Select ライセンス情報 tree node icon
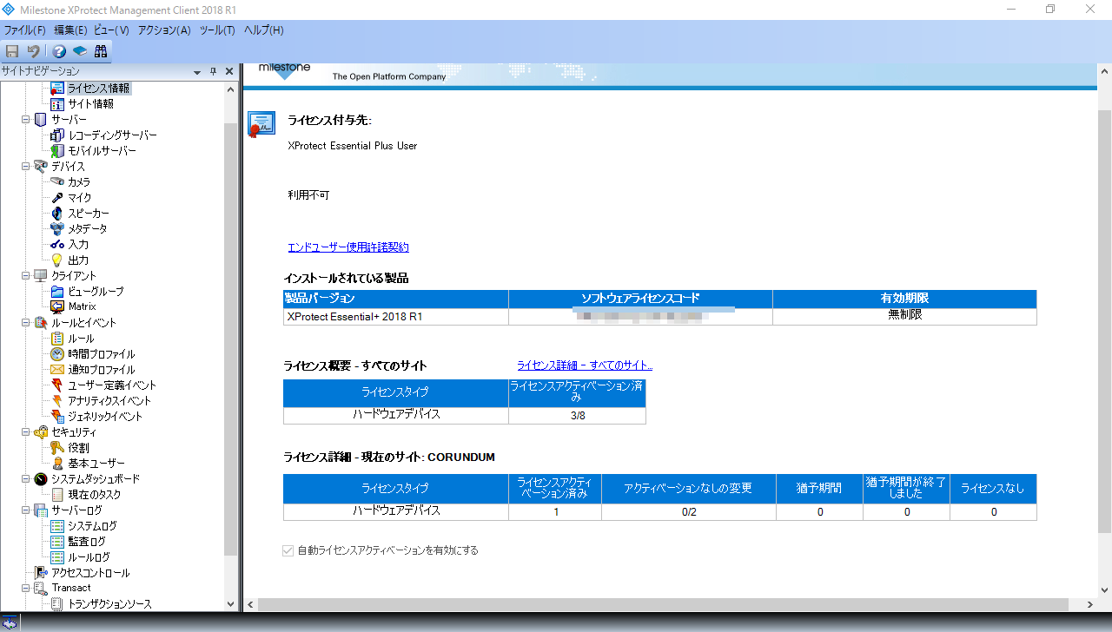 point(57,89)
